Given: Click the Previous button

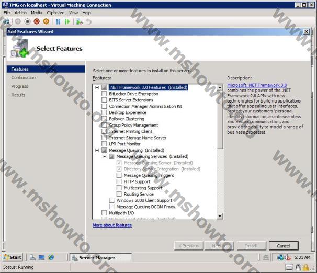Looking at the screenshot, I should tap(189, 246).
